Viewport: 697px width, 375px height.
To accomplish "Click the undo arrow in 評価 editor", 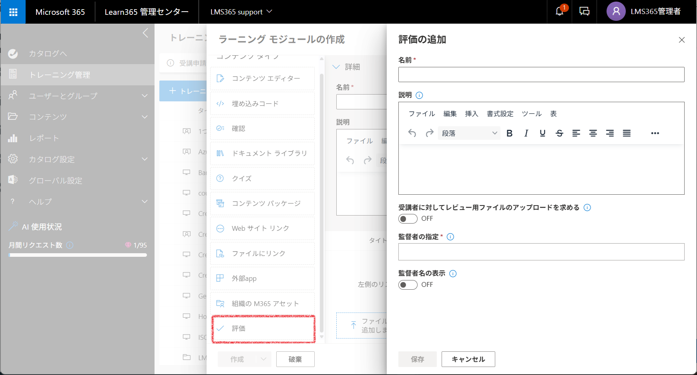I will (412, 133).
